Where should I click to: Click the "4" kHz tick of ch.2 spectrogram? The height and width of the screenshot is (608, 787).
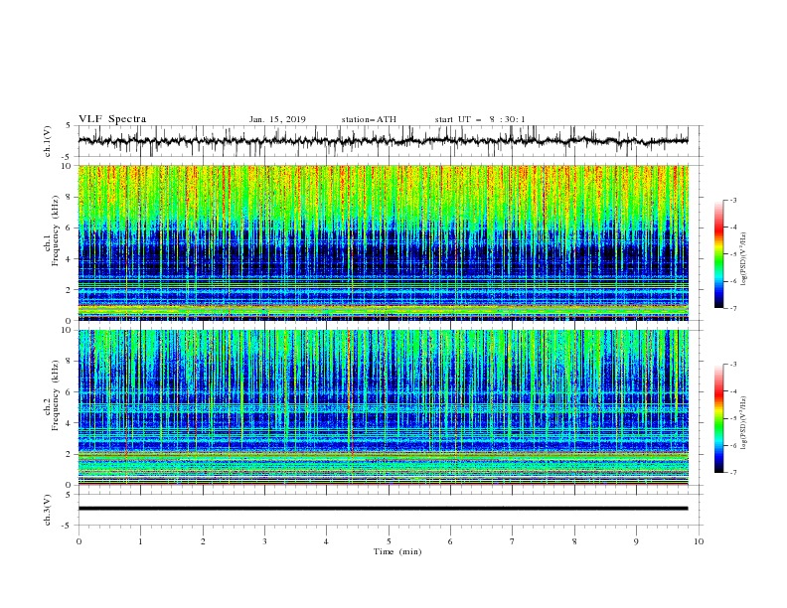[70, 423]
